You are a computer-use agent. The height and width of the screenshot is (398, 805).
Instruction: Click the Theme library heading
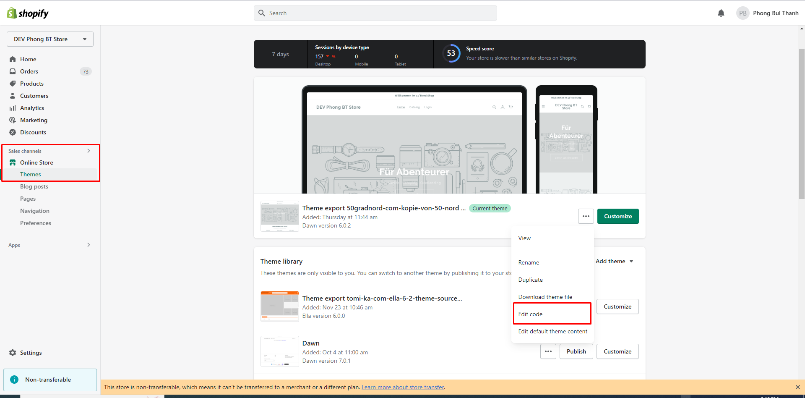click(x=281, y=261)
